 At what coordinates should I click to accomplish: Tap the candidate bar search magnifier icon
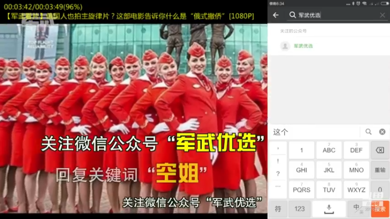pos(369,131)
